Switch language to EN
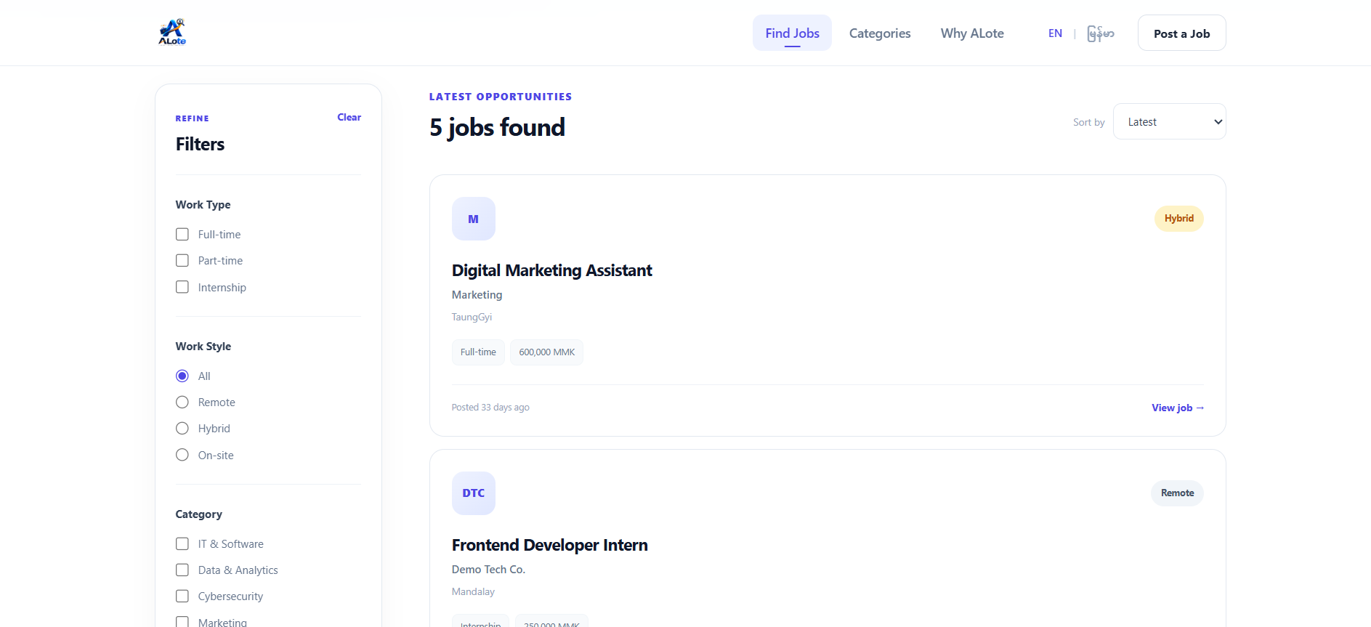The image size is (1371, 627). pyautogui.click(x=1055, y=33)
